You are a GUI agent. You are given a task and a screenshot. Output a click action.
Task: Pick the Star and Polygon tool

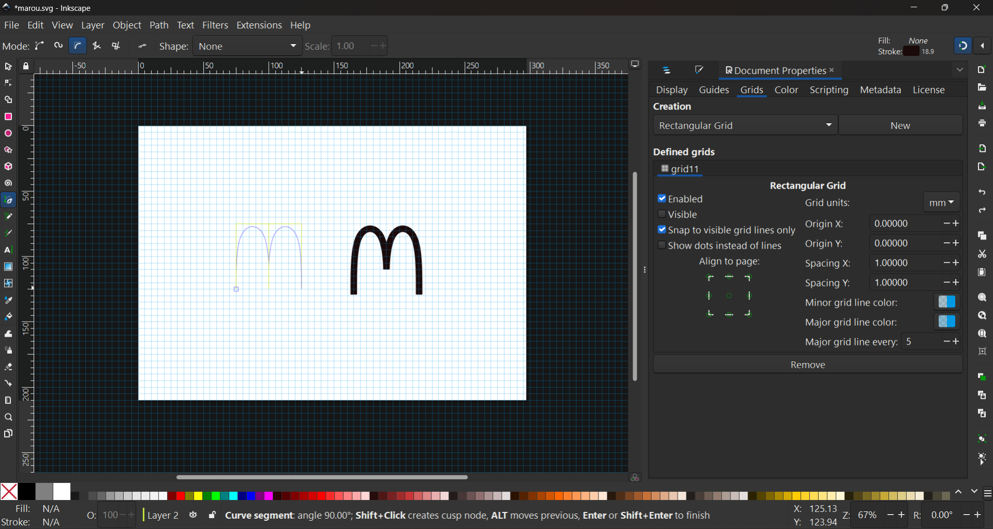click(8, 150)
